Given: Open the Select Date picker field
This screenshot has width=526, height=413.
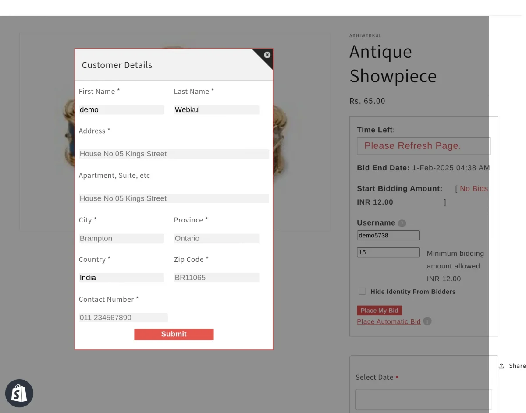Looking at the screenshot, I should [x=423, y=399].
